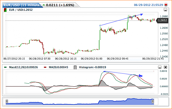Grab the left range slider handle

tap(7, 101)
